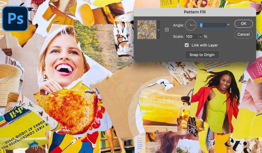Create new preset from this pattern
The height and width of the screenshot is (153, 262).
[167, 30]
